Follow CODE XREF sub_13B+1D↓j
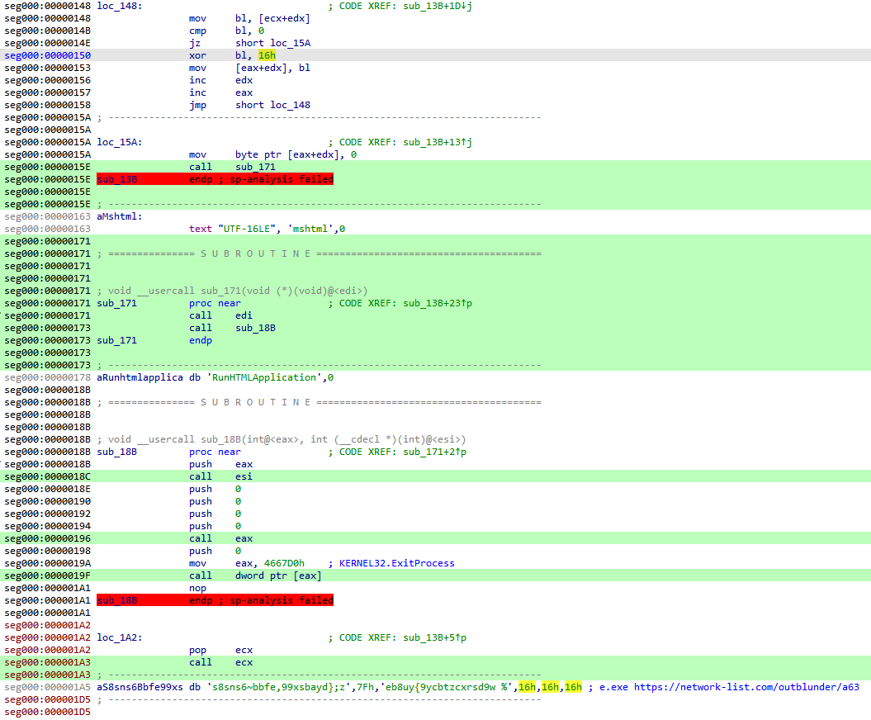The width and height of the screenshot is (871, 720). click(x=438, y=6)
